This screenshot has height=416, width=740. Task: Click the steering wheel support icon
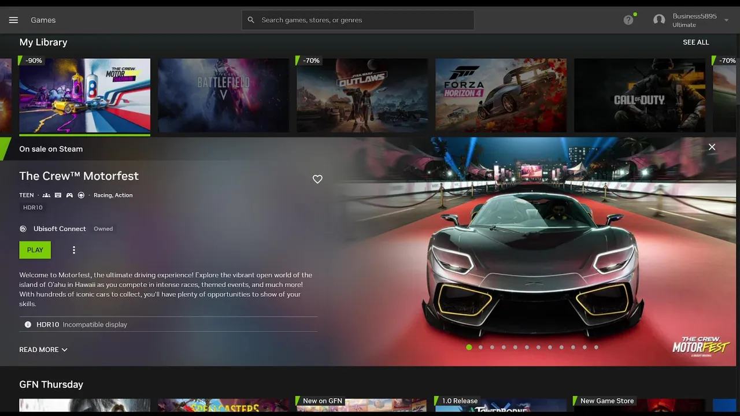click(x=81, y=195)
